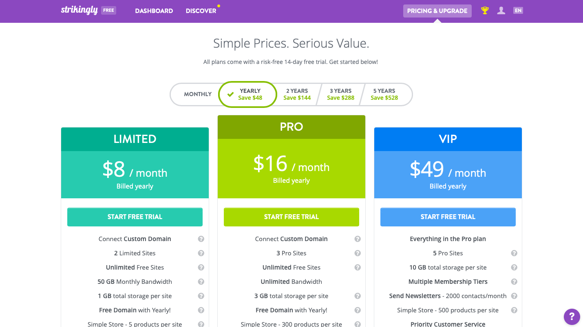Click help icon for 50 GB Monthly Bandwidth
583x327 pixels.
tap(201, 282)
